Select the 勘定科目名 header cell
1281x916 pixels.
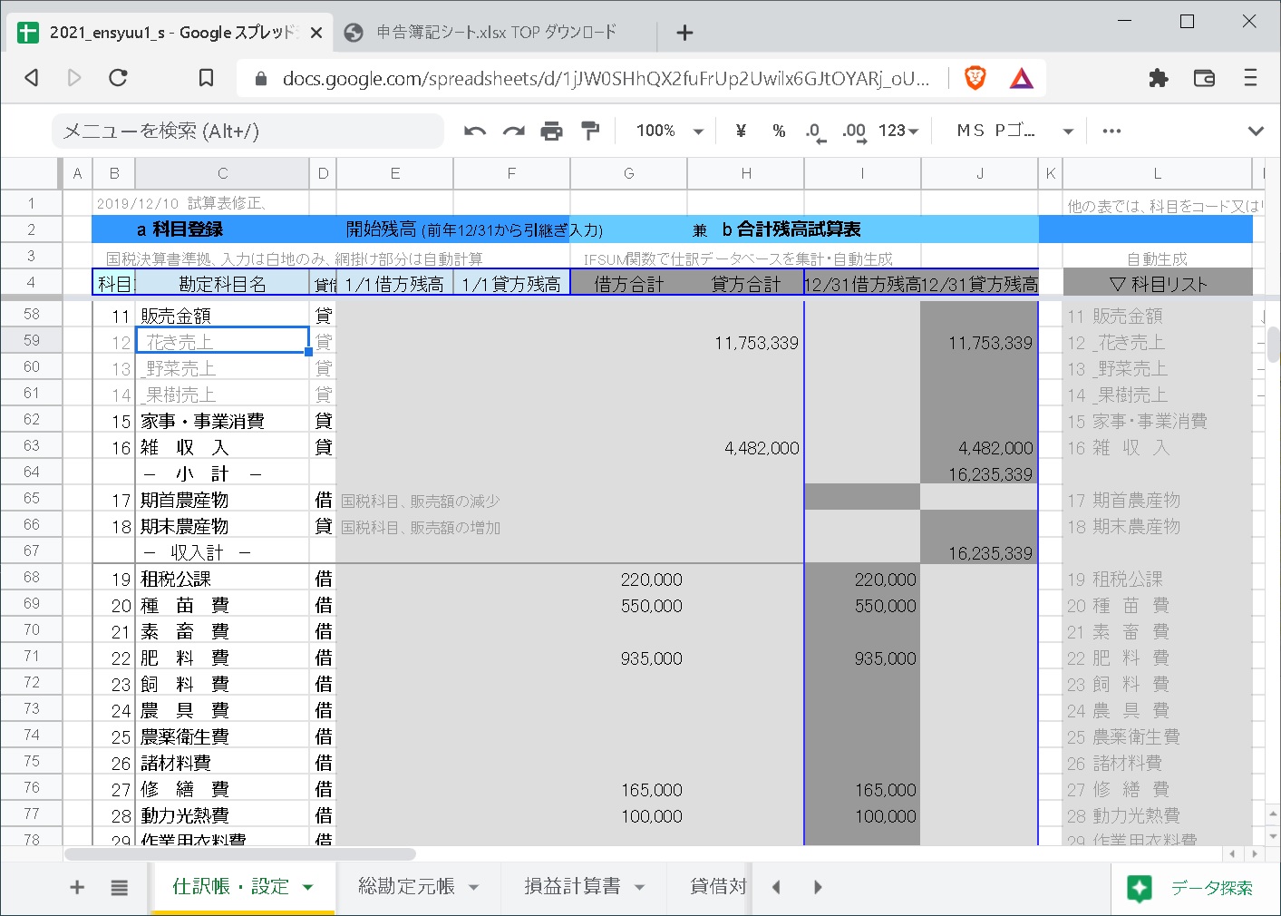pyautogui.click(x=222, y=284)
